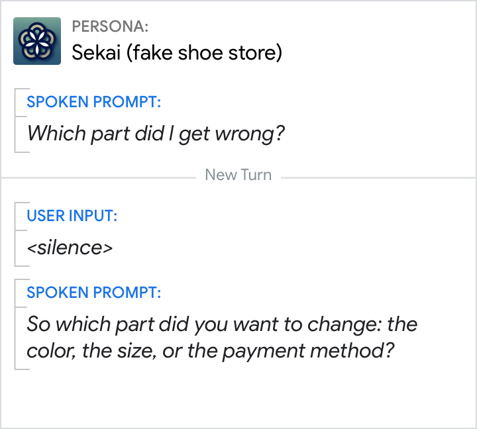Image resolution: width=477 pixels, height=429 pixels.
Task: Click divider line left of New Turn
Action: point(99,177)
